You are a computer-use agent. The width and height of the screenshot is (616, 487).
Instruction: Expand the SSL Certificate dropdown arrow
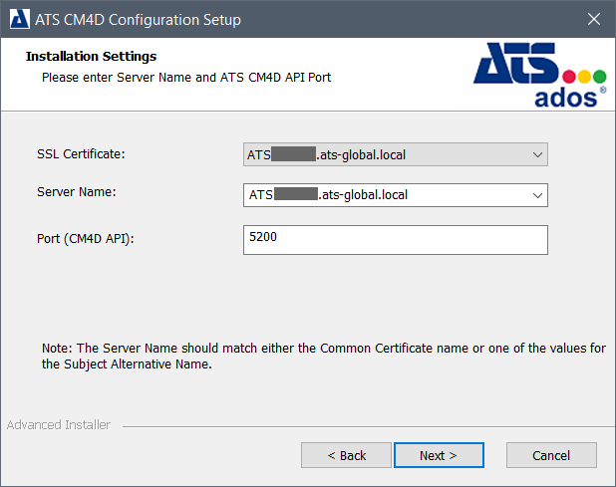click(537, 154)
